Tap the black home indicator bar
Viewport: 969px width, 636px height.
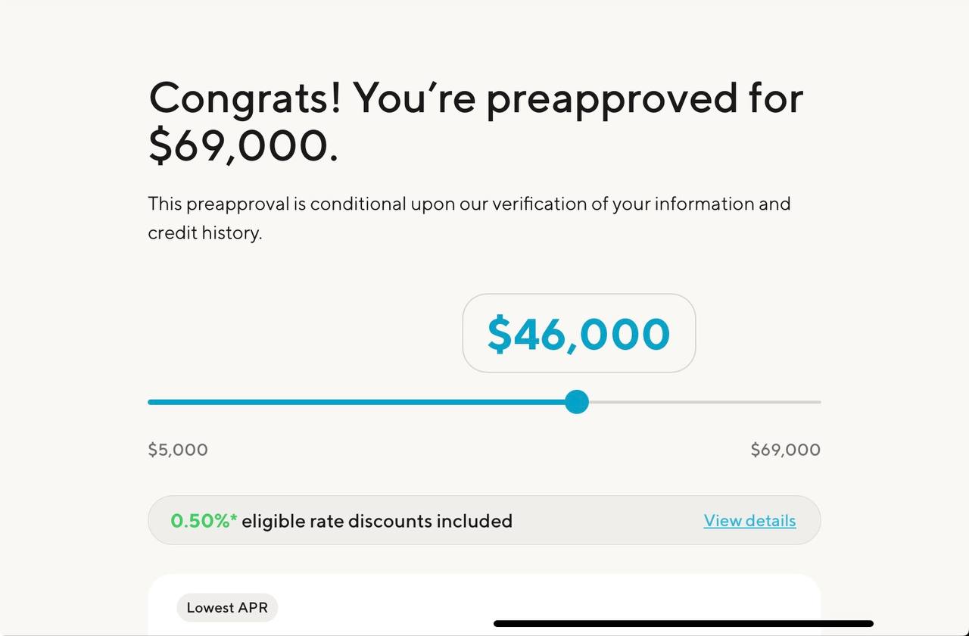coord(683,624)
